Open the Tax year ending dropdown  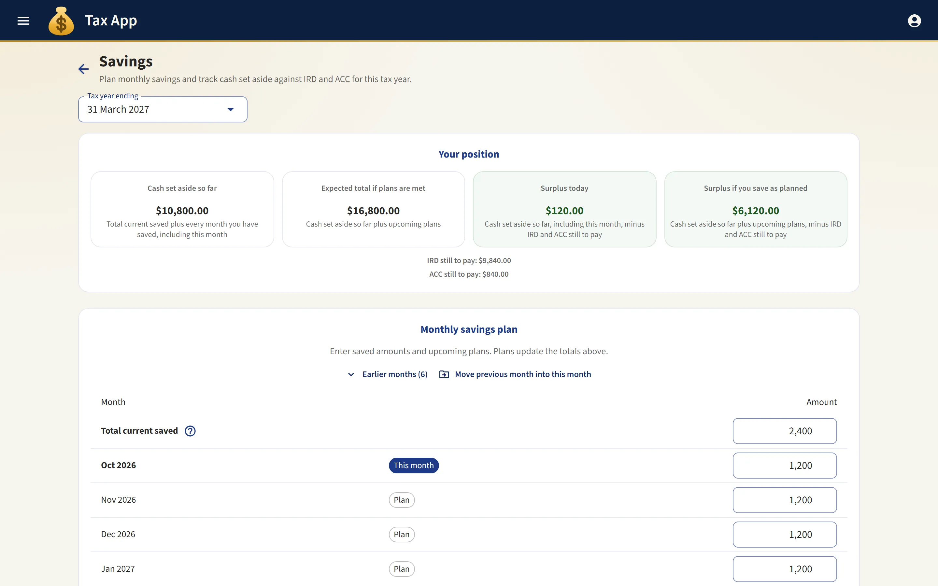(x=163, y=109)
